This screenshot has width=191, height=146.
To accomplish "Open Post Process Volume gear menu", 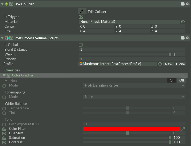I will pos(188,38).
